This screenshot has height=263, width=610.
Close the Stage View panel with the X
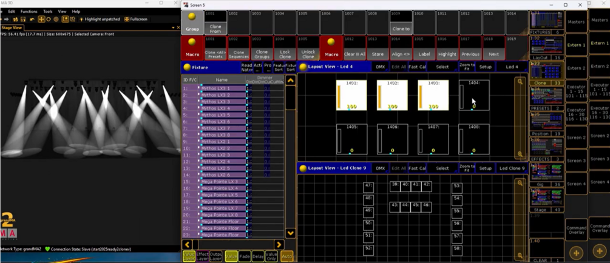[178, 28]
